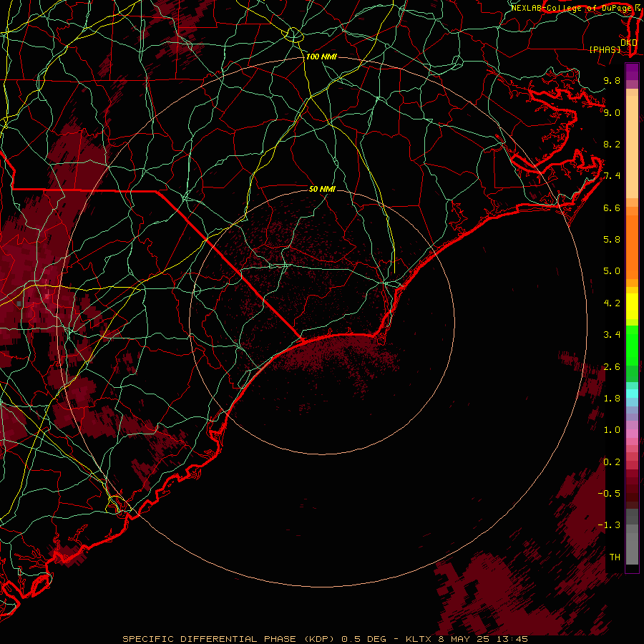Click the '100 NMI' range ring label
Image resolution: width=644 pixels, height=644 pixels.
321,57
